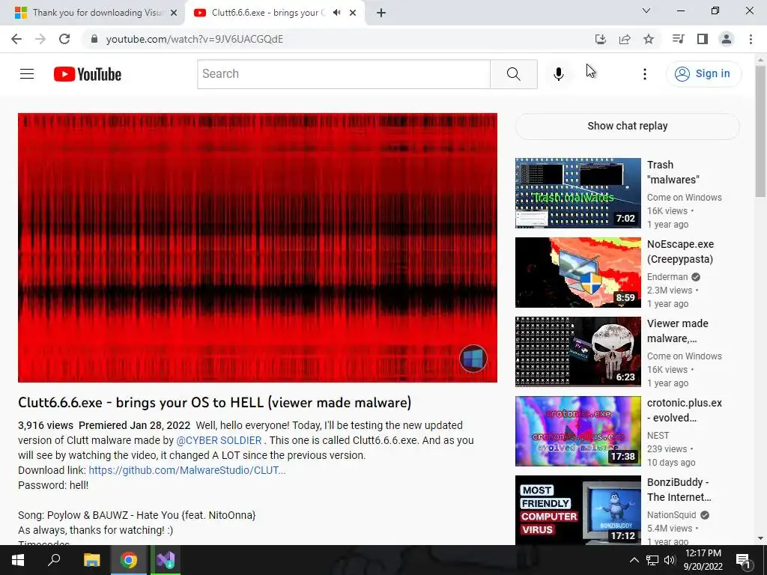Open the Windows Start menu

(x=18, y=560)
